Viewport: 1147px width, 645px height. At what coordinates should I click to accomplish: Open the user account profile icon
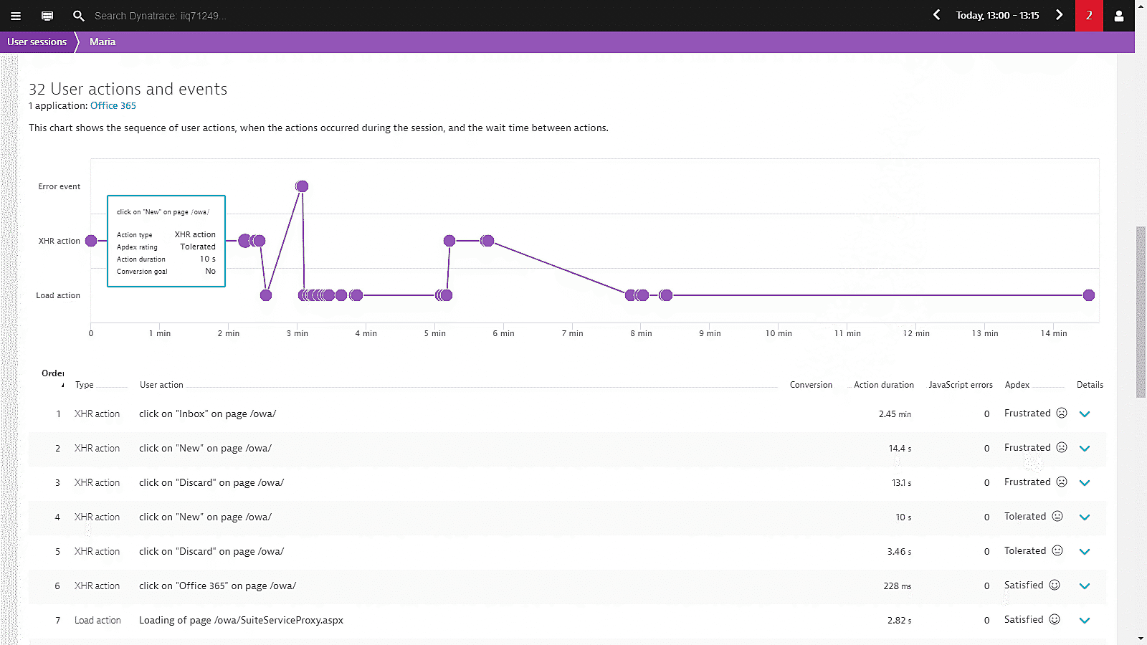coord(1119,15)
